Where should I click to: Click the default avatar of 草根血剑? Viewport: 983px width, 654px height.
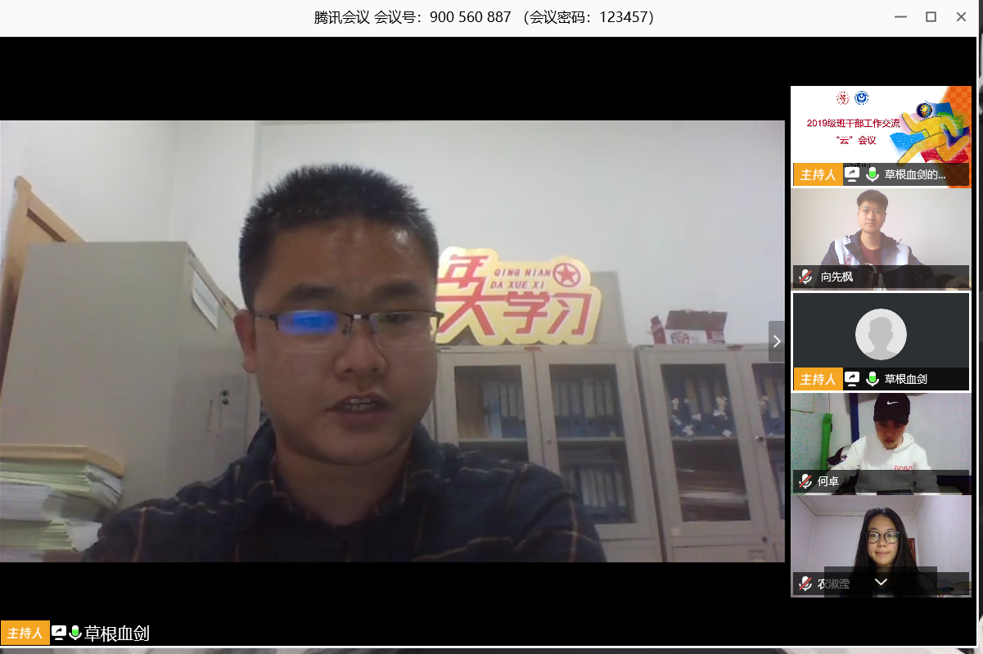[881, 334]
